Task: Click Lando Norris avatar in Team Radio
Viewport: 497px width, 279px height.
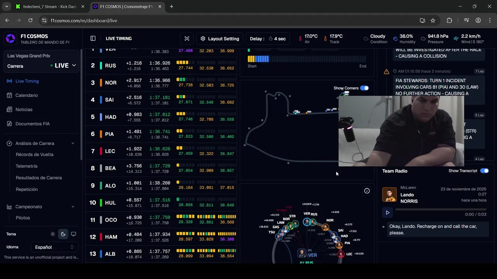Action: point(389,195)
